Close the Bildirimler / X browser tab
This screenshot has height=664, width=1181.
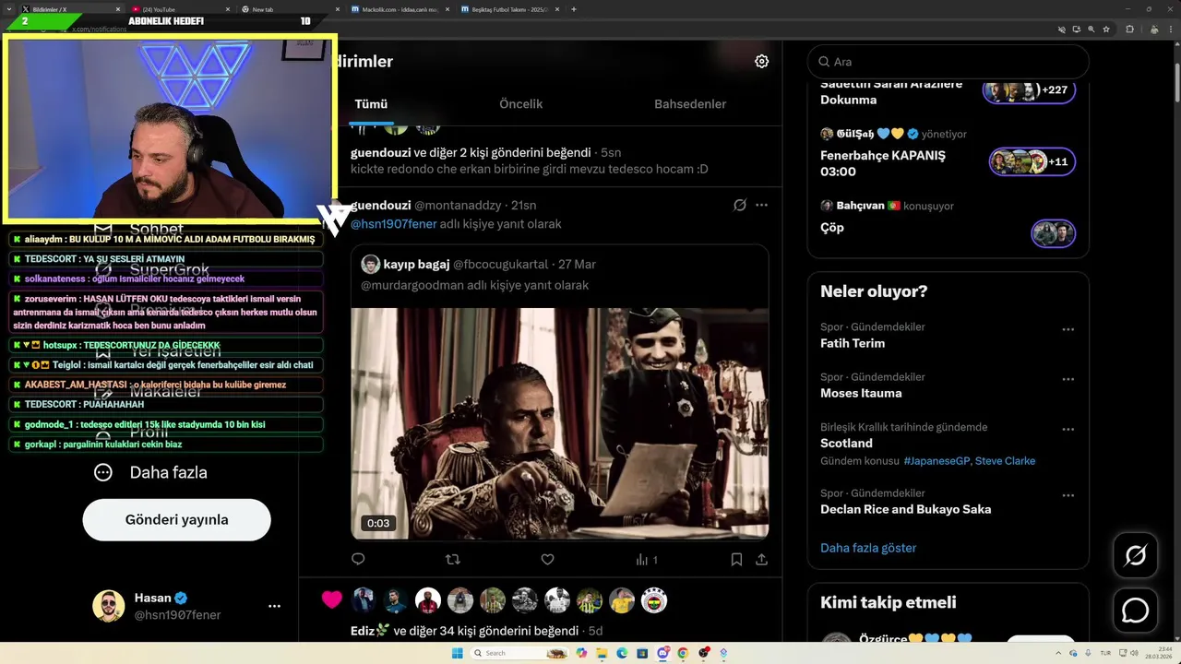coord(118,9)
